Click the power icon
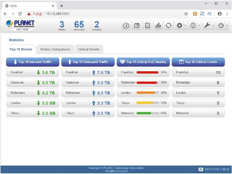 (221, 26)
